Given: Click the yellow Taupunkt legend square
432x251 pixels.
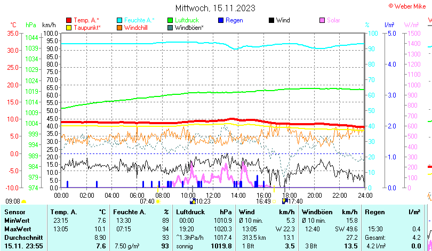Looking at the screenshot, I should pyautogui.click(x=69, y=28).
